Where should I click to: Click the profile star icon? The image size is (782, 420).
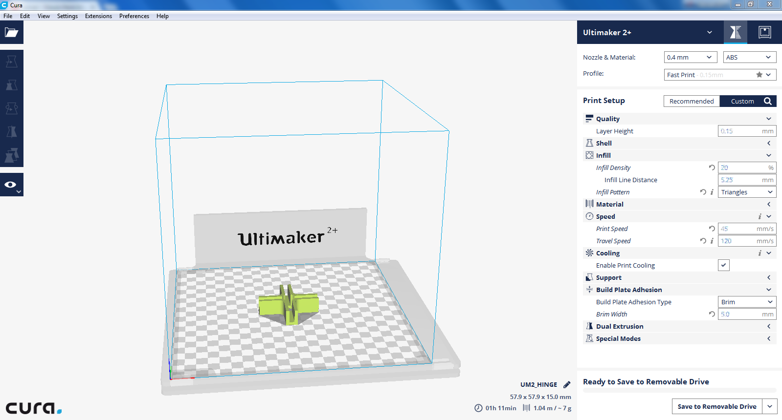tap(759, 75)
